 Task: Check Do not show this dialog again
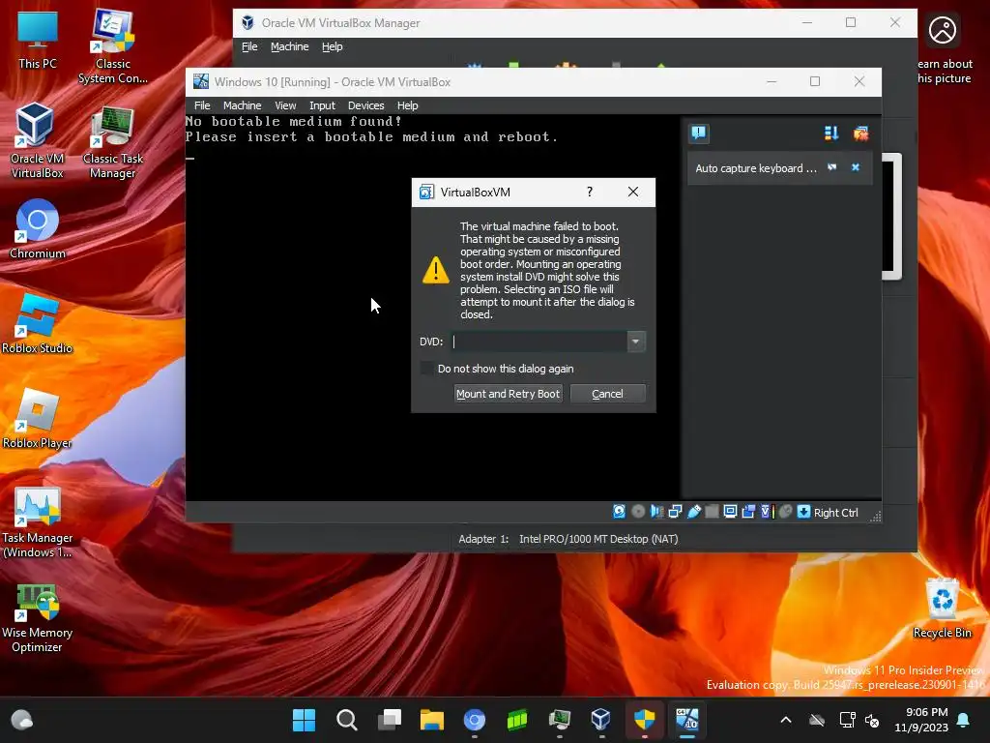coord(427,369)
